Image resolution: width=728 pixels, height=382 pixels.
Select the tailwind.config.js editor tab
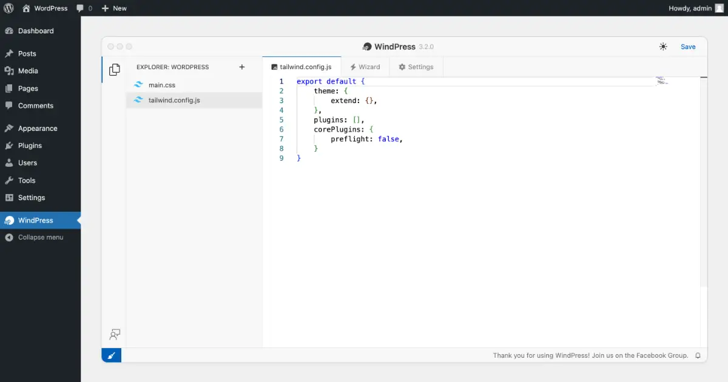(x=302, y=67)
